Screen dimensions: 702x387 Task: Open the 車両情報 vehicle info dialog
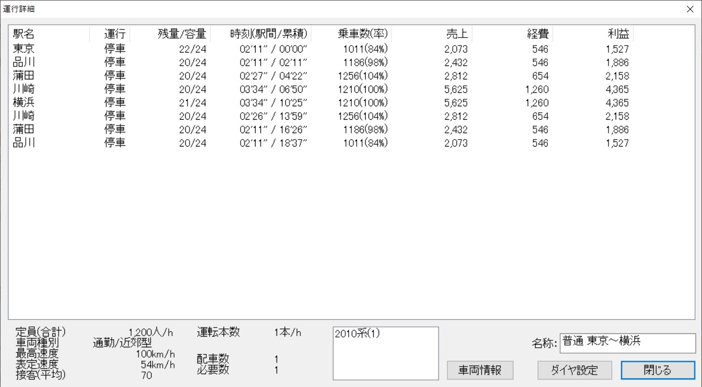(480, 370)
